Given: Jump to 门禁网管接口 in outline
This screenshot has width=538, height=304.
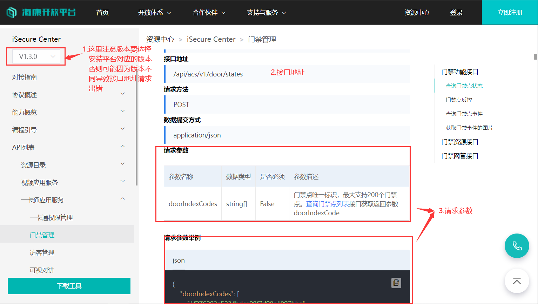Looking at the screenshot, I should tap(460, 156).
